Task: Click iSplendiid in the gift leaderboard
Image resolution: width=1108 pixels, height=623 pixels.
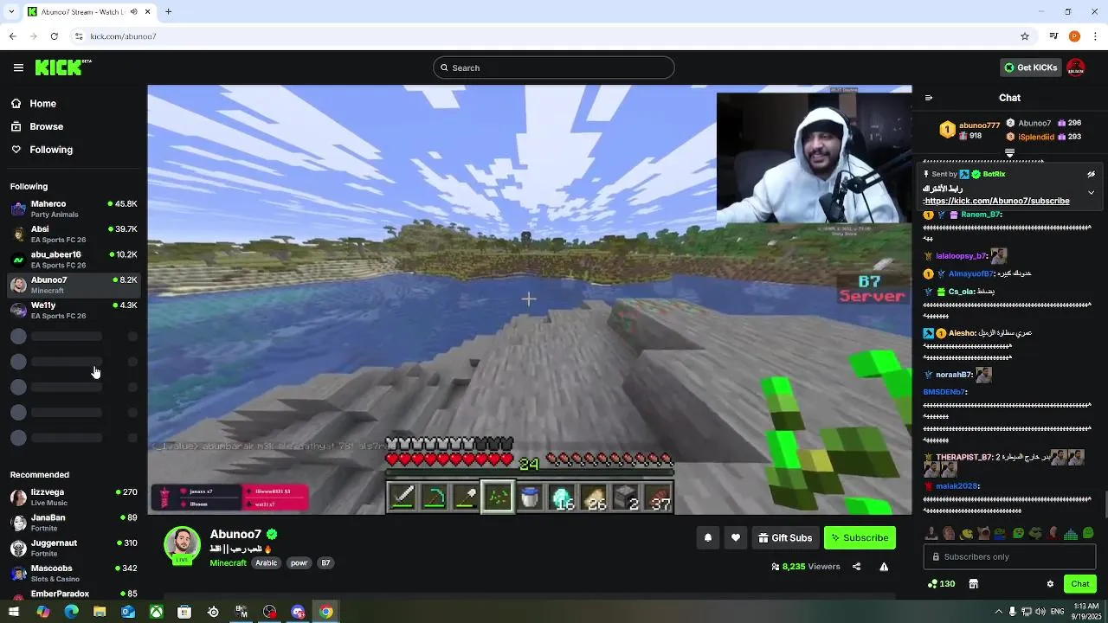Action: point(1036,137)
